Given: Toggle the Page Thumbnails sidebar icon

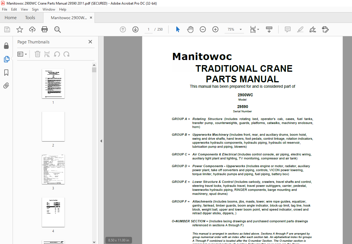Looking at the screenshot, I should [6, 59].
